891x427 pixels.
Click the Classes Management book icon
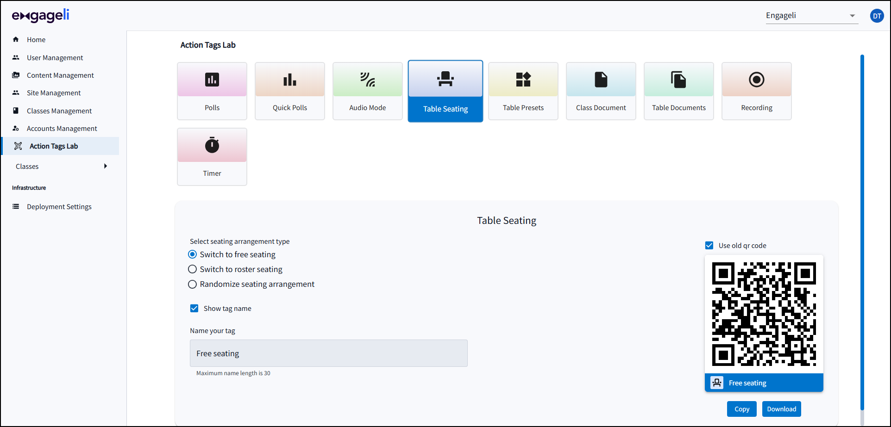pos(16,111)
